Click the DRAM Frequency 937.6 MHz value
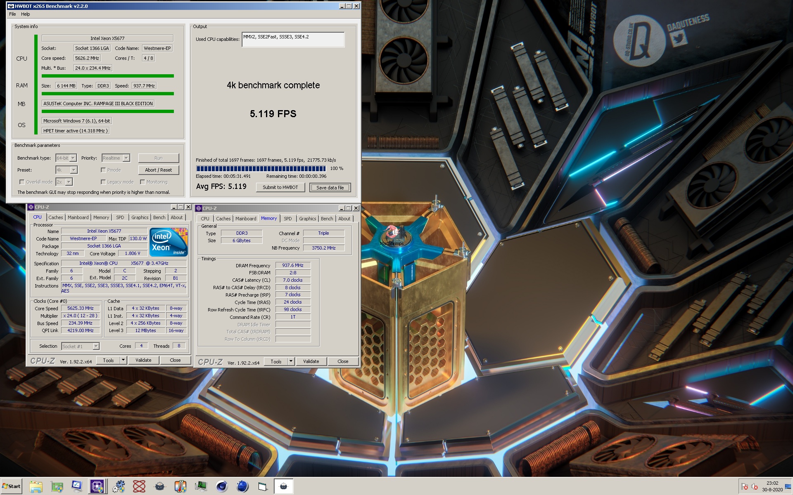 point(293,265)
